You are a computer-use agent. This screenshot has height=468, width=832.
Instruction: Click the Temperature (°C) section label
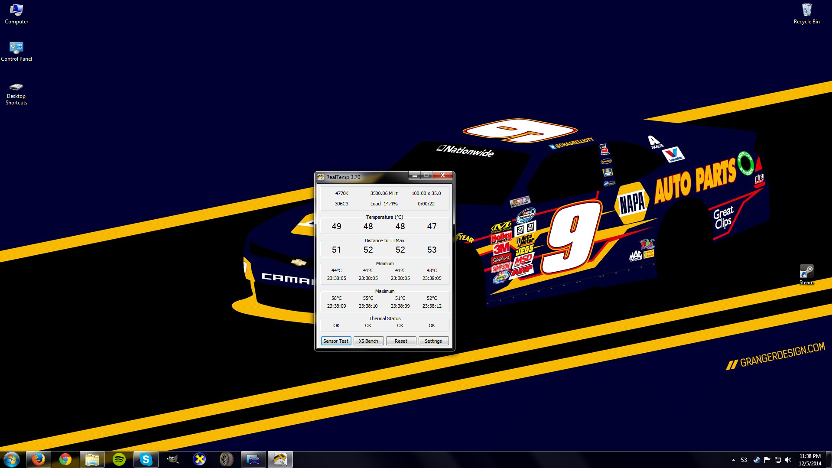point(384,217)
